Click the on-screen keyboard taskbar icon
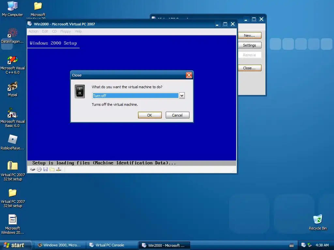Image resolution: width=334 pixels, height=250 pixels. (292, 245)
